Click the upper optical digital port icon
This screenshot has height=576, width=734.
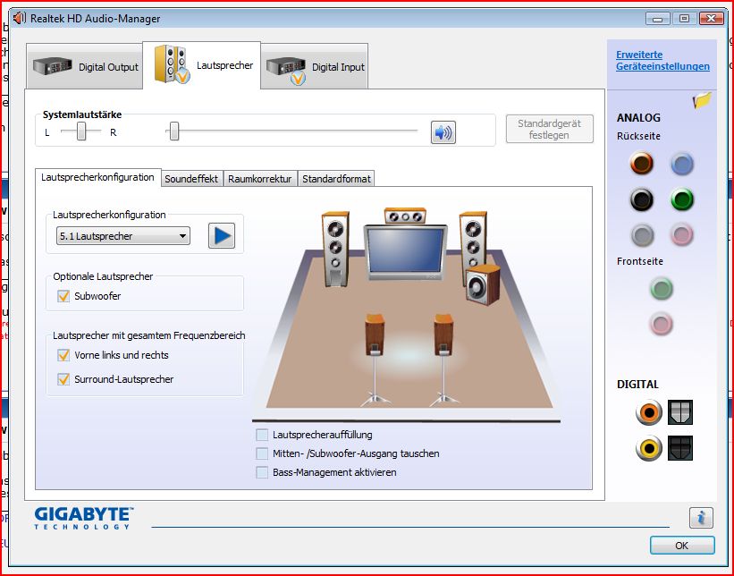679,412
